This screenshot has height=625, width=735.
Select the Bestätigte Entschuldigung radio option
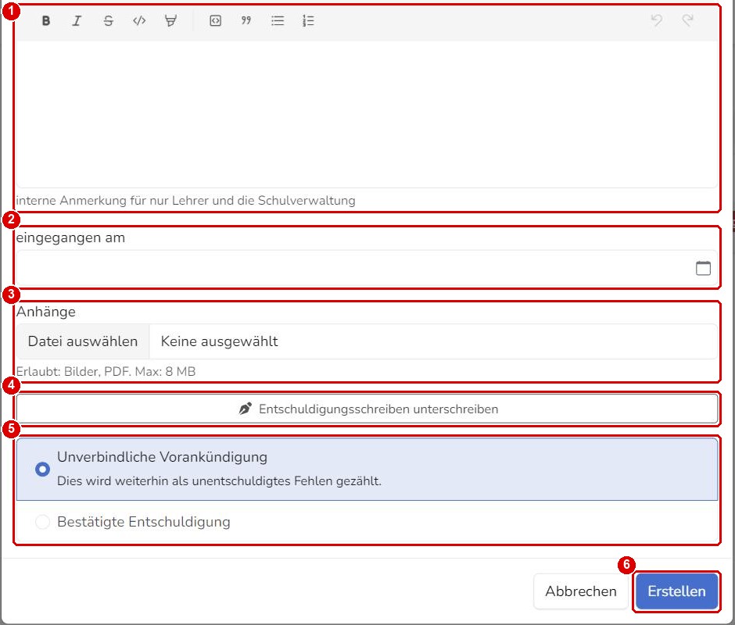[x=367, y=522]
